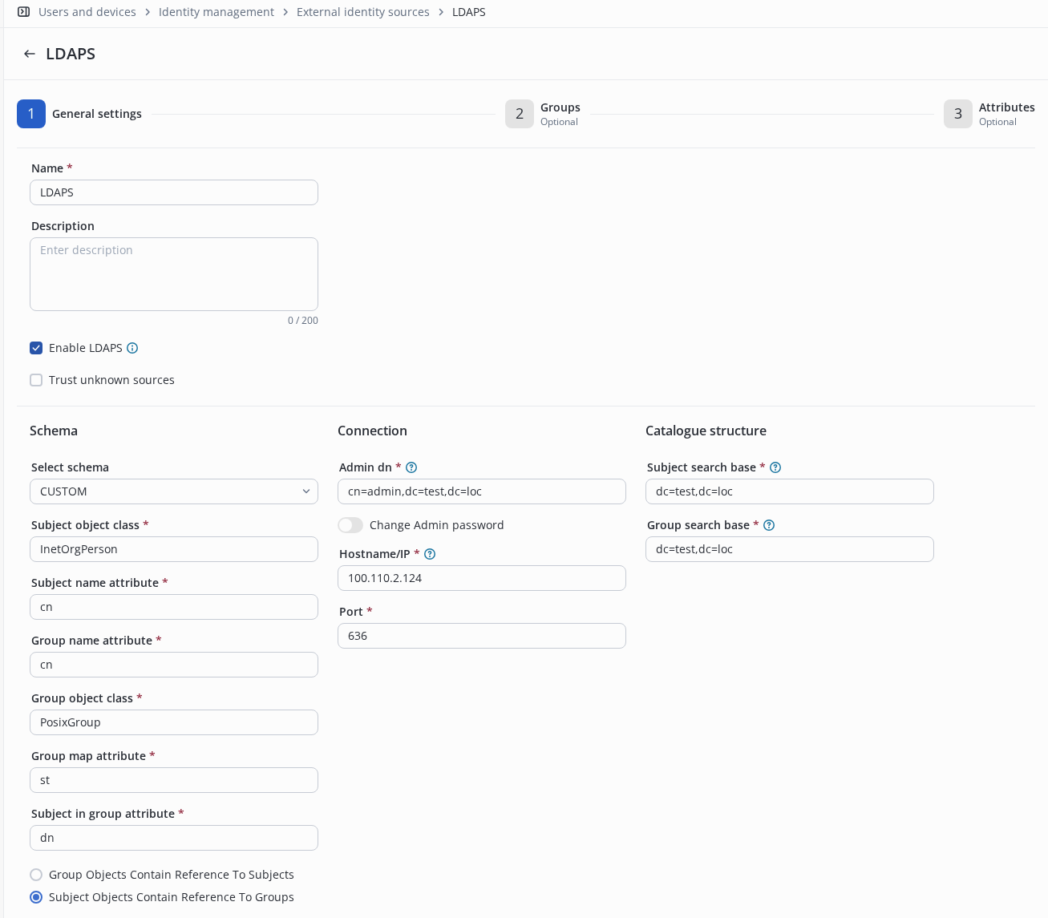Show help for Group search base
This screenshot has height=918, width=1048.
click(769, 525)
